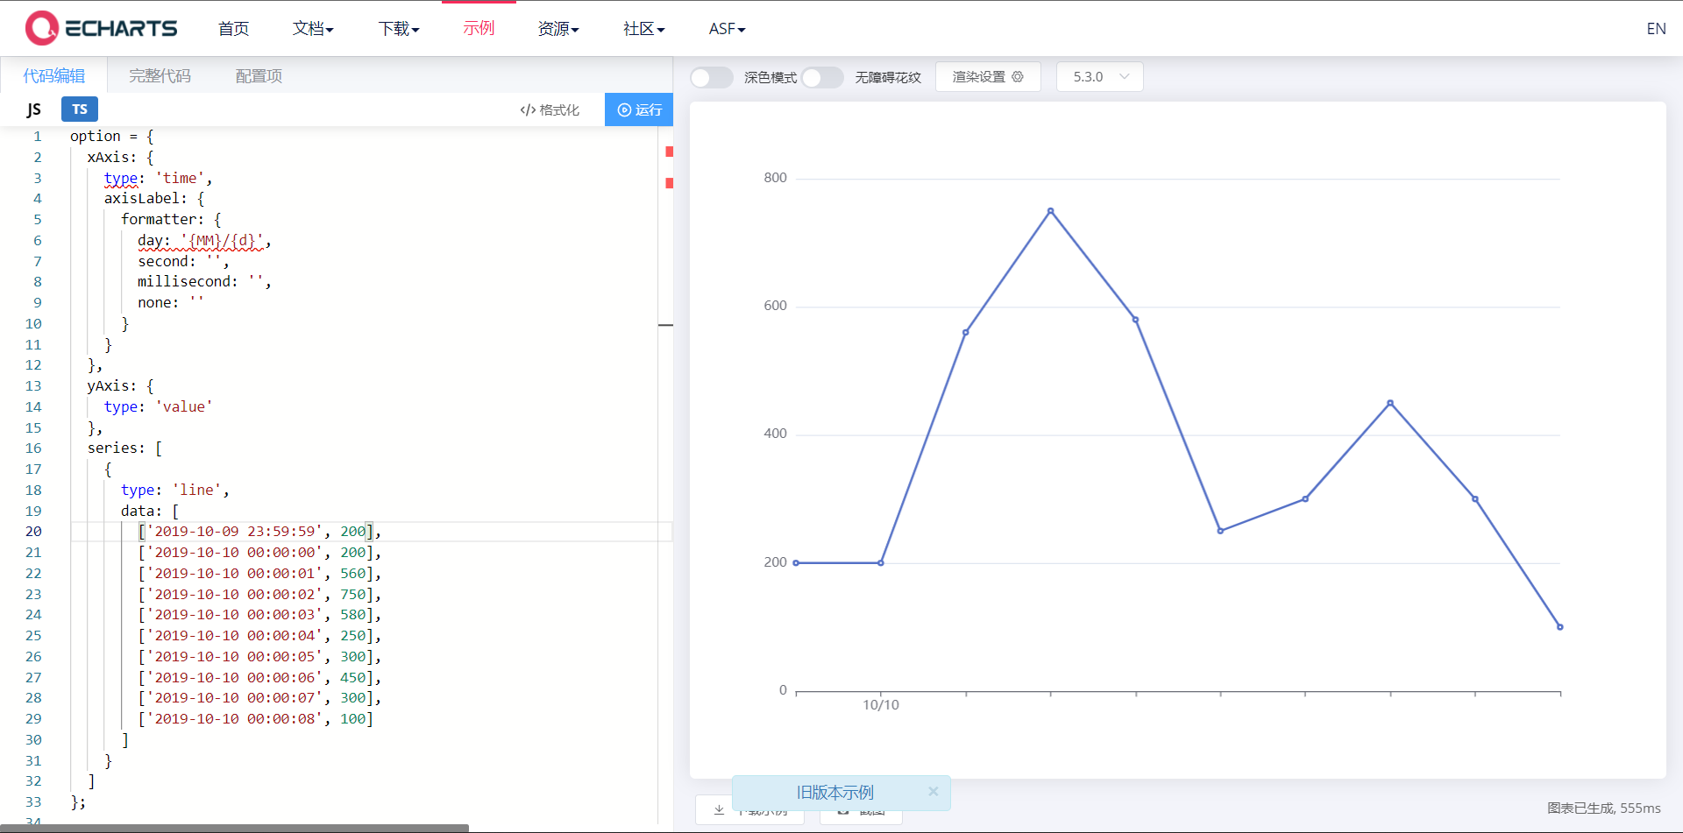Click the editor's vertical scrollbar
Screen dimensions: 1683x833
(667, 324)
